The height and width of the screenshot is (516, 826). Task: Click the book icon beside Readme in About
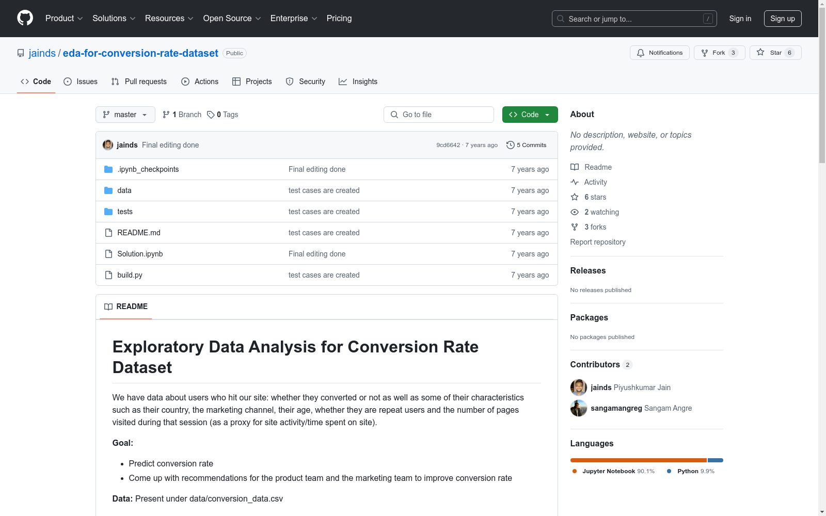pyautogui.click(x=575, y=167)
